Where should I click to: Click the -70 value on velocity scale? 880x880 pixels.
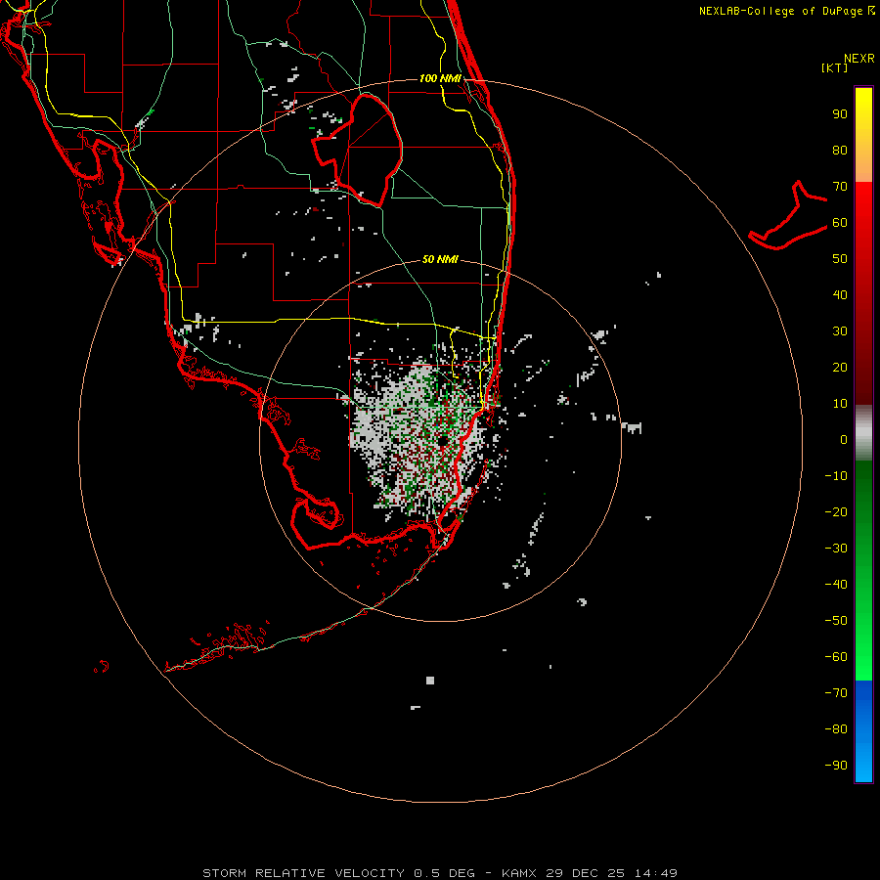point(836,692)
